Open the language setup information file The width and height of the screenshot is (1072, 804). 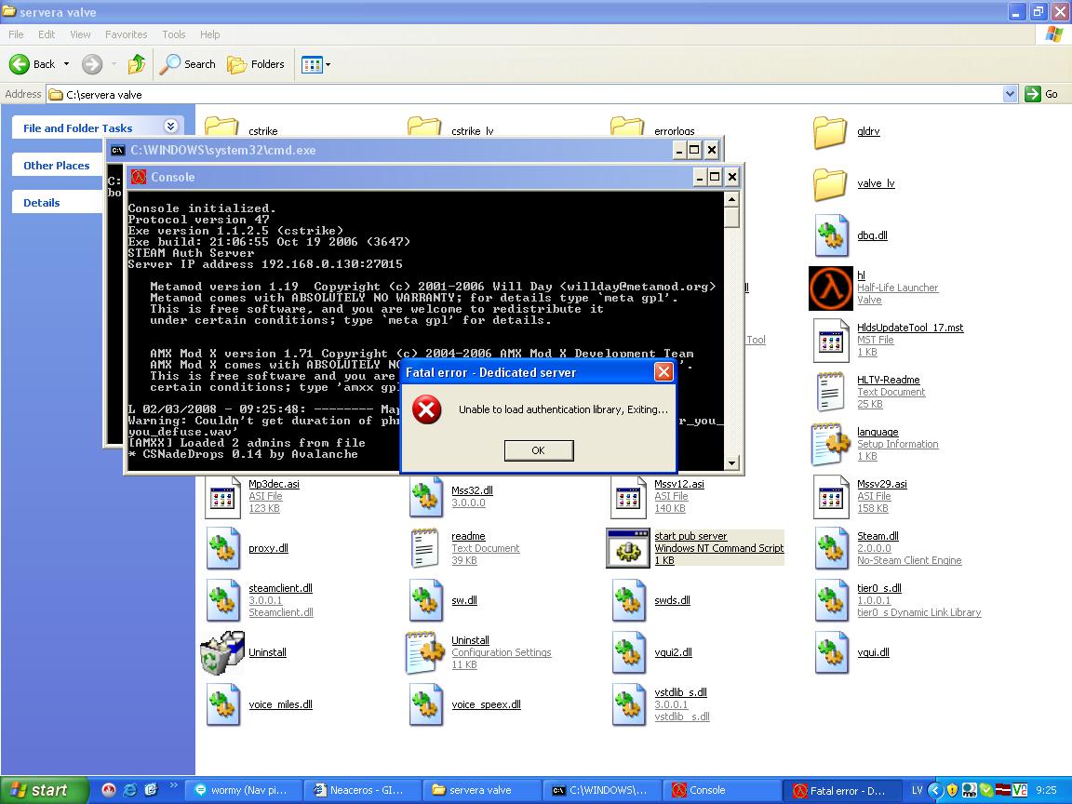(831, 444)
